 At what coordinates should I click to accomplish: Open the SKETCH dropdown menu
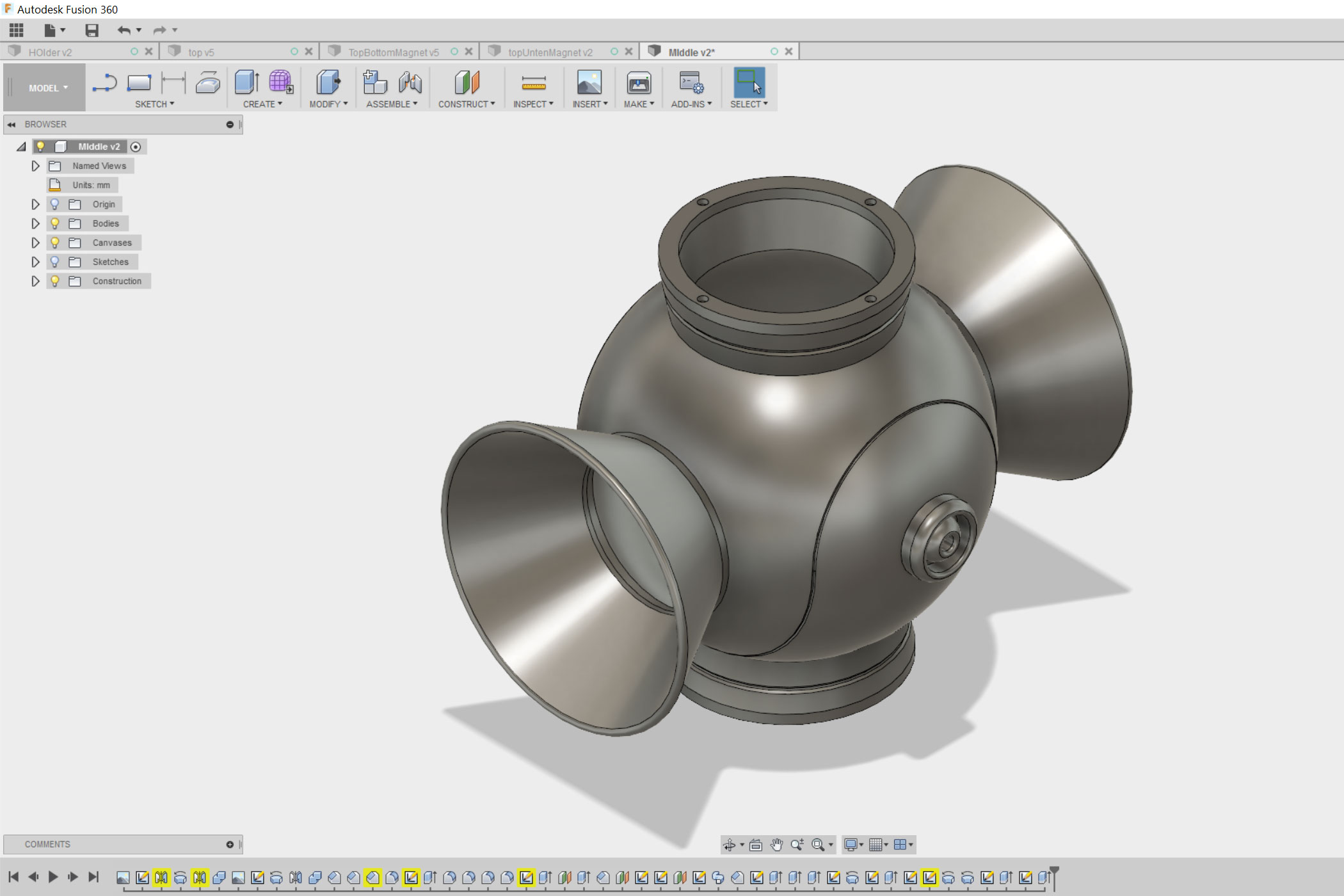(154, 104)
